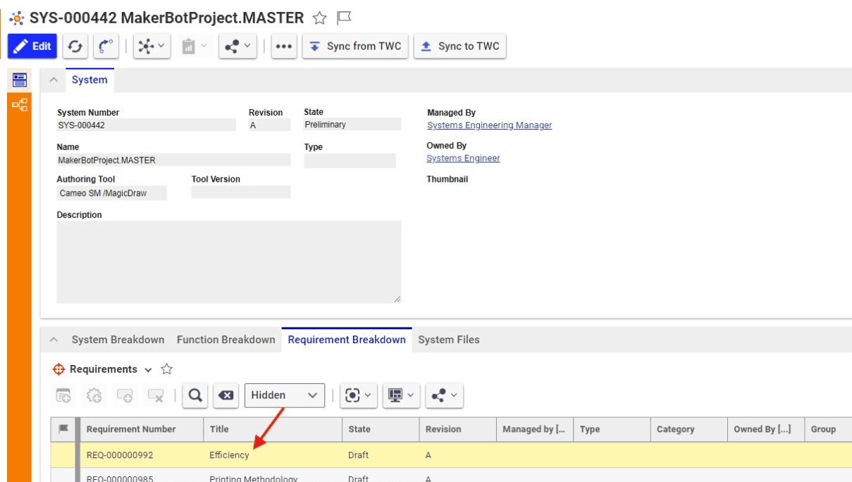Click the Managed by column header
The height and width of the screenshot is (482, 852).
534,429
